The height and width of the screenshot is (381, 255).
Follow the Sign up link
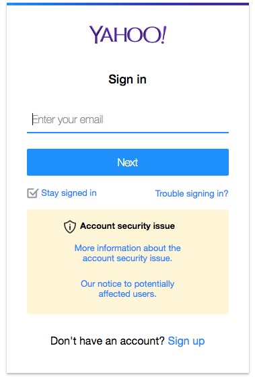click(186, 341)
